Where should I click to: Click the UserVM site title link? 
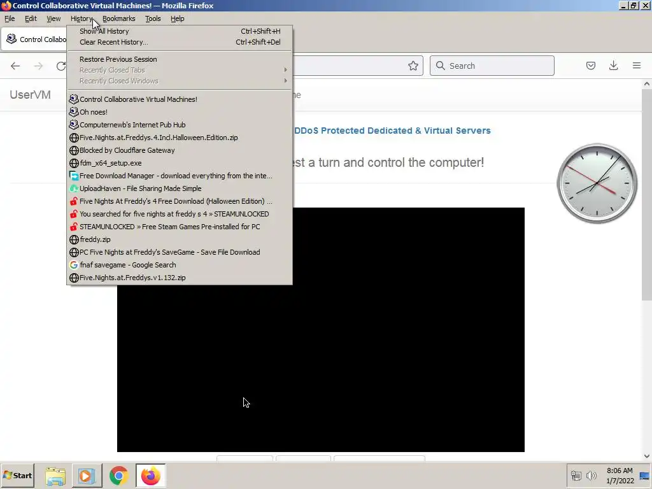click(31, 95)
